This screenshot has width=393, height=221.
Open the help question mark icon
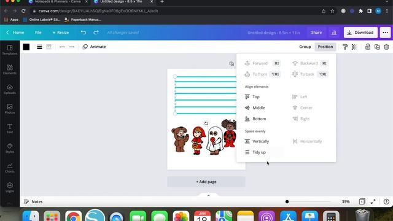click(386, 201)
